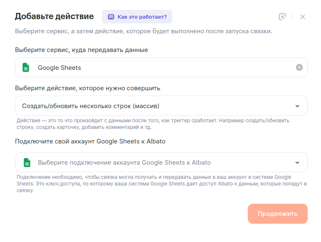Minimize the dialog with the arrow-box icon

[282, 17]
